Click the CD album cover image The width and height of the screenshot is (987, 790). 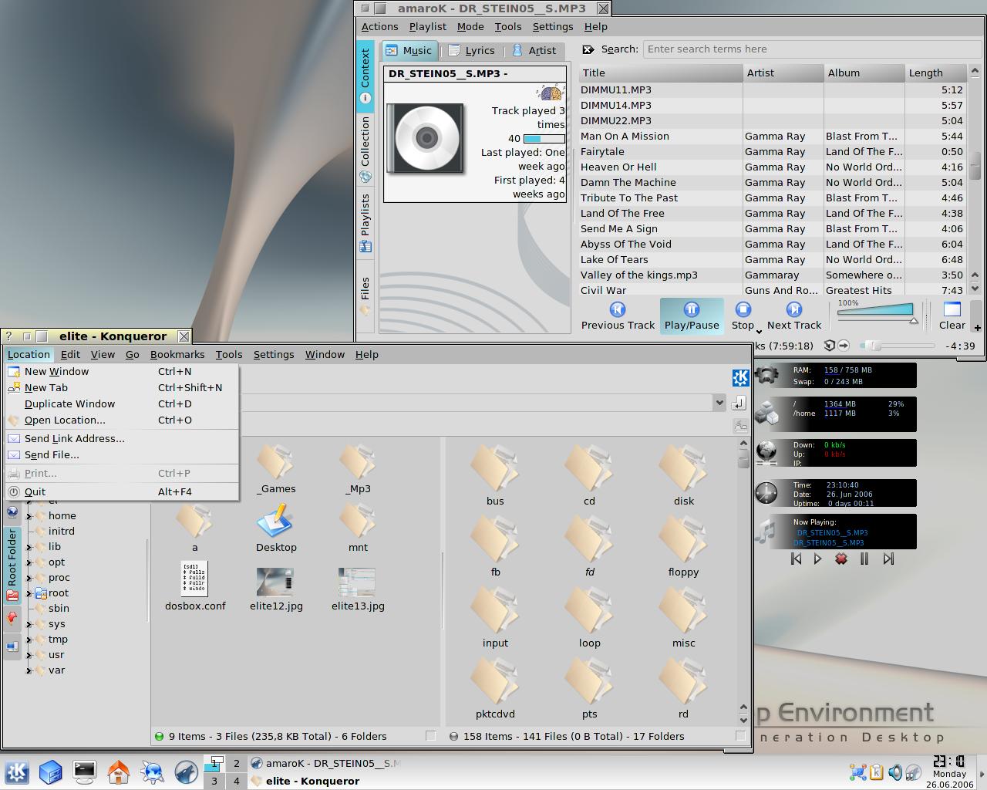point(426,139)
